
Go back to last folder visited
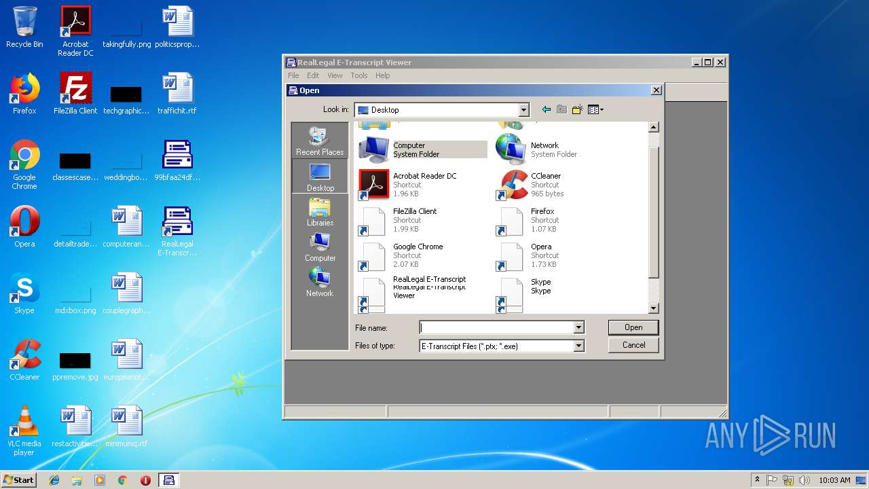click(547, 109)
